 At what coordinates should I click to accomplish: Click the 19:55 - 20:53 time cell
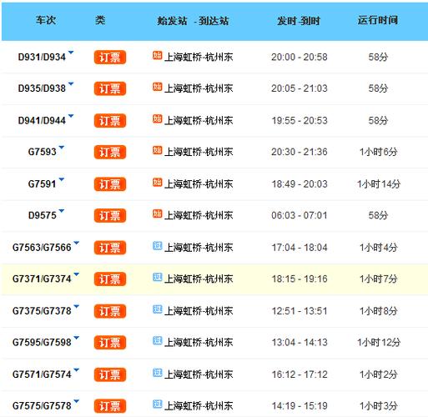pos(300,121)
